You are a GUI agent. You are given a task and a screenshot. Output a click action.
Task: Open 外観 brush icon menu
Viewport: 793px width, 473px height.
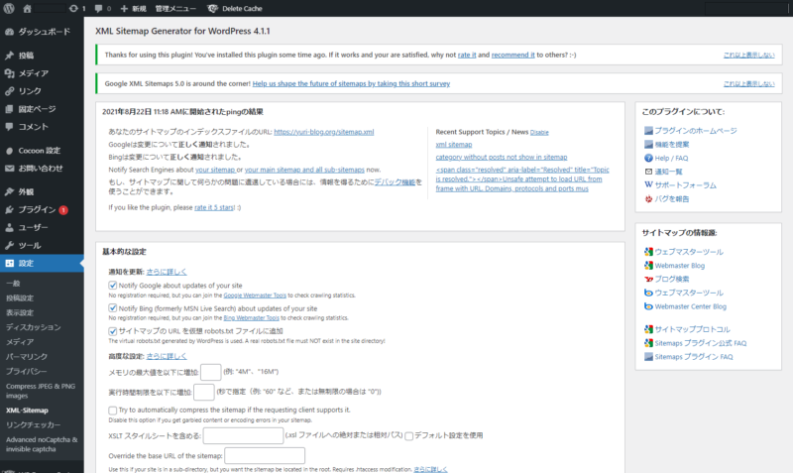coord(9,191)
